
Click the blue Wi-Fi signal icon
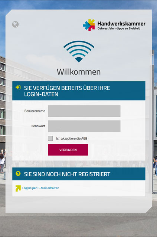(x=79, y=51)
